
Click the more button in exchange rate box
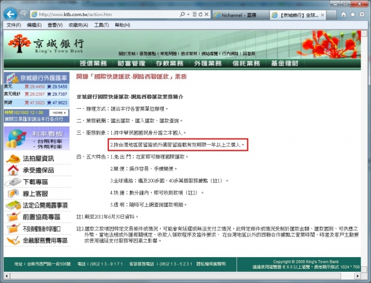coord(59,112)
